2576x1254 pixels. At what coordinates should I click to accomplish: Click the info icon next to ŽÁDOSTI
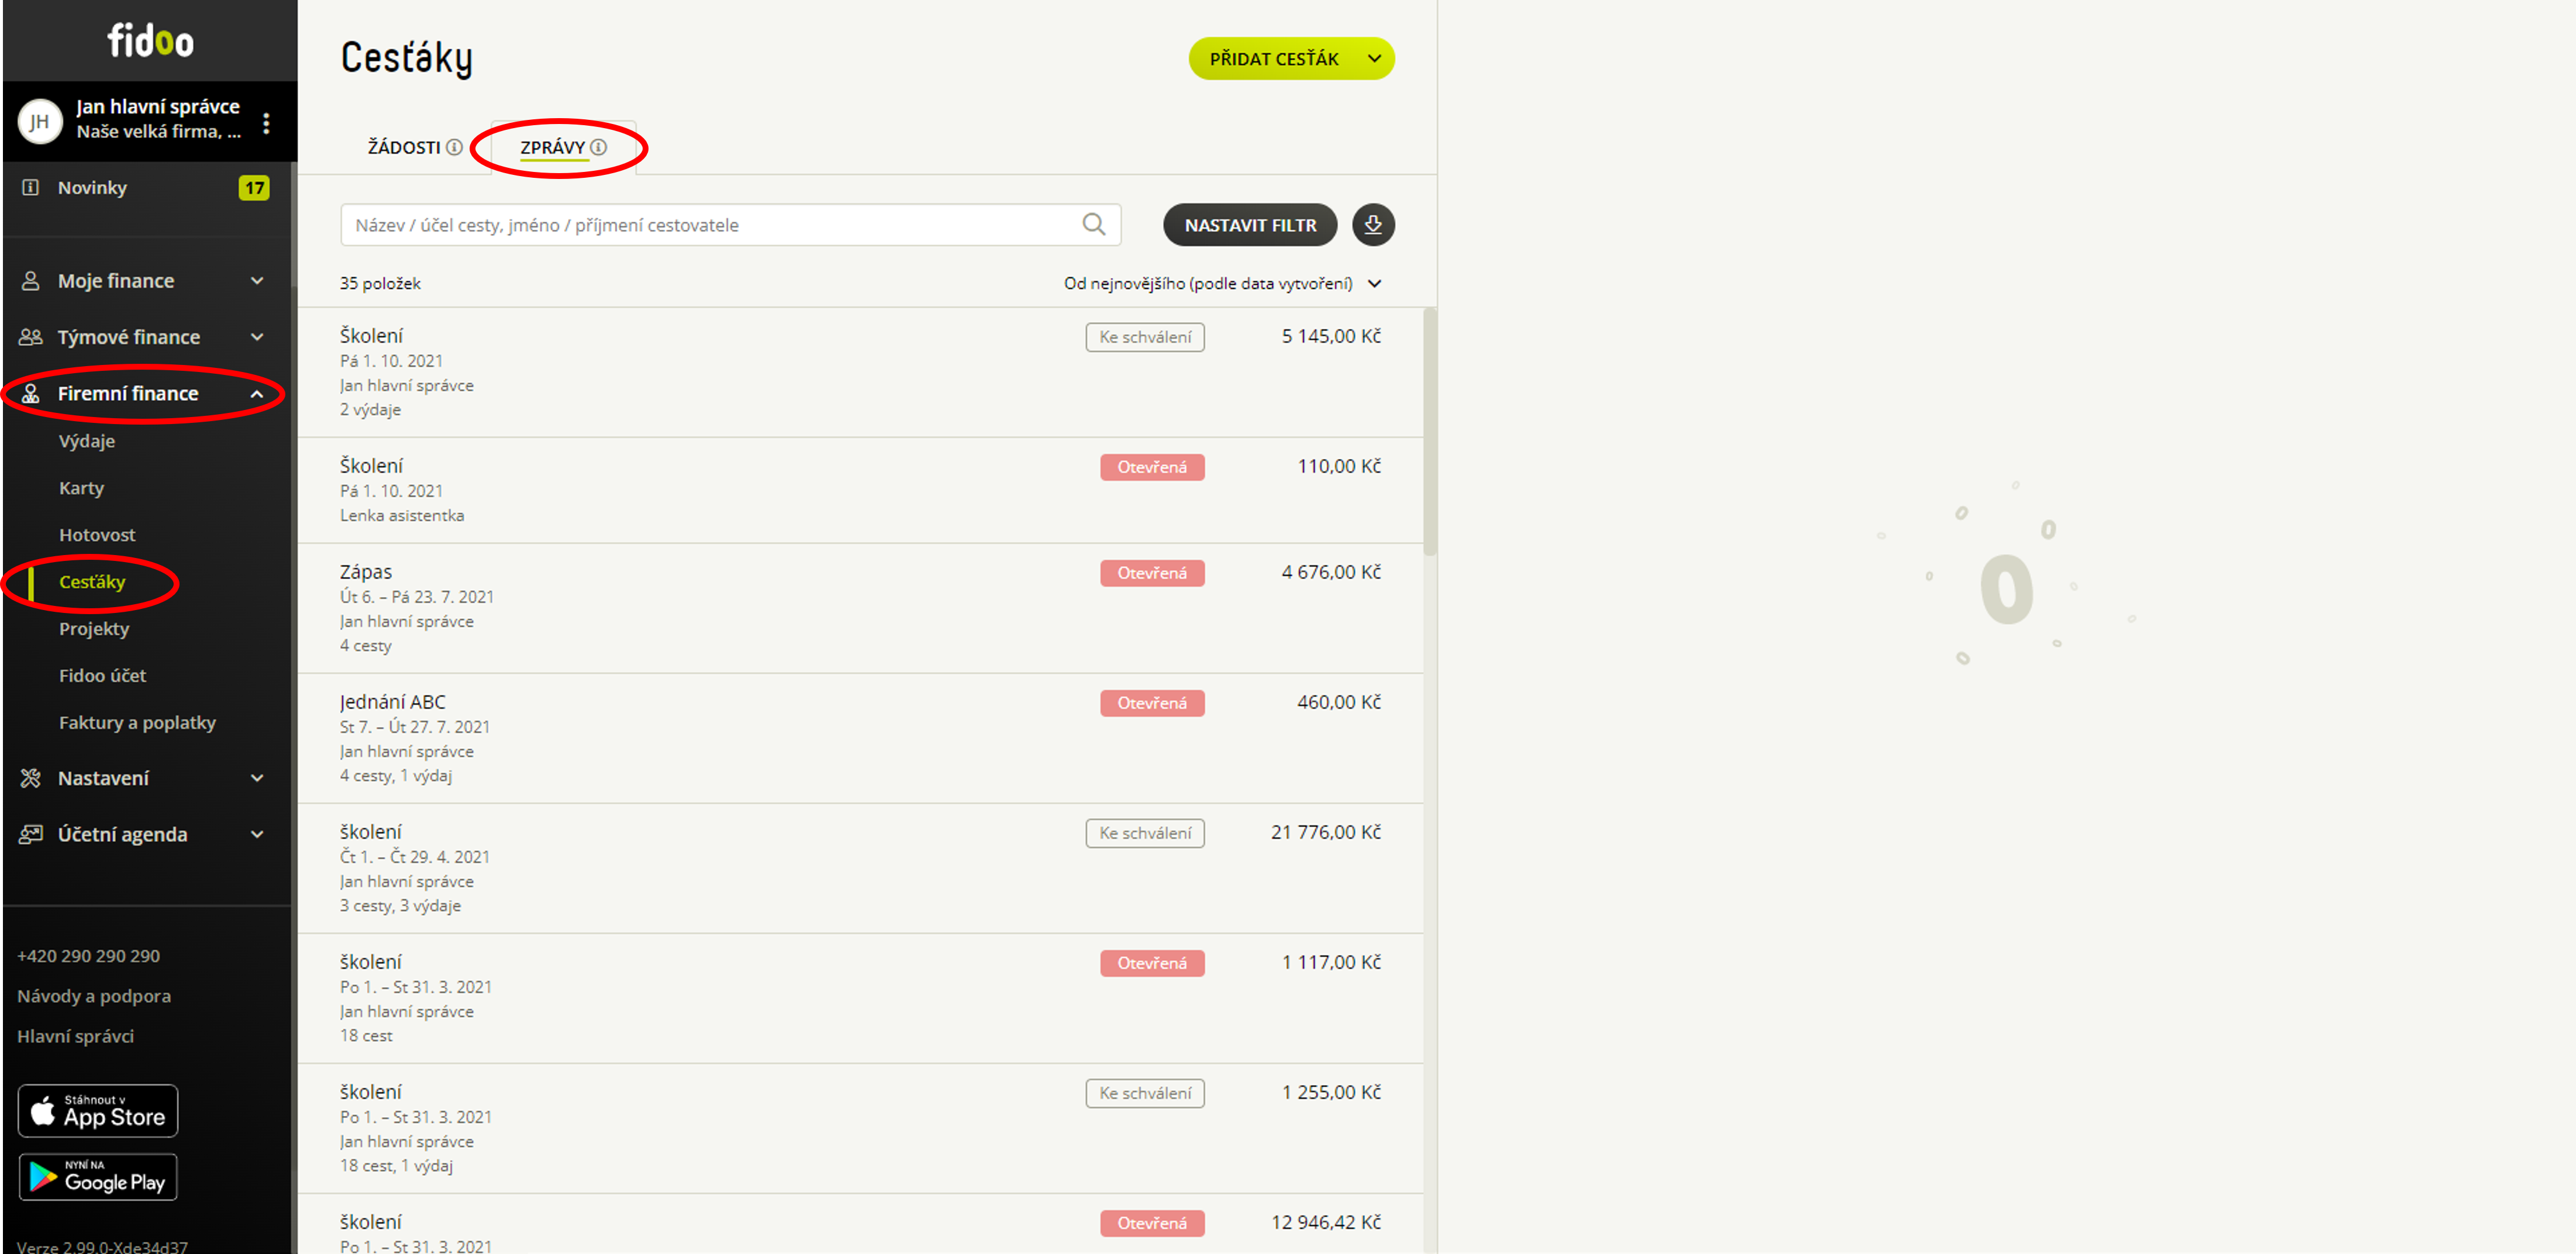(x=454, y=147)
